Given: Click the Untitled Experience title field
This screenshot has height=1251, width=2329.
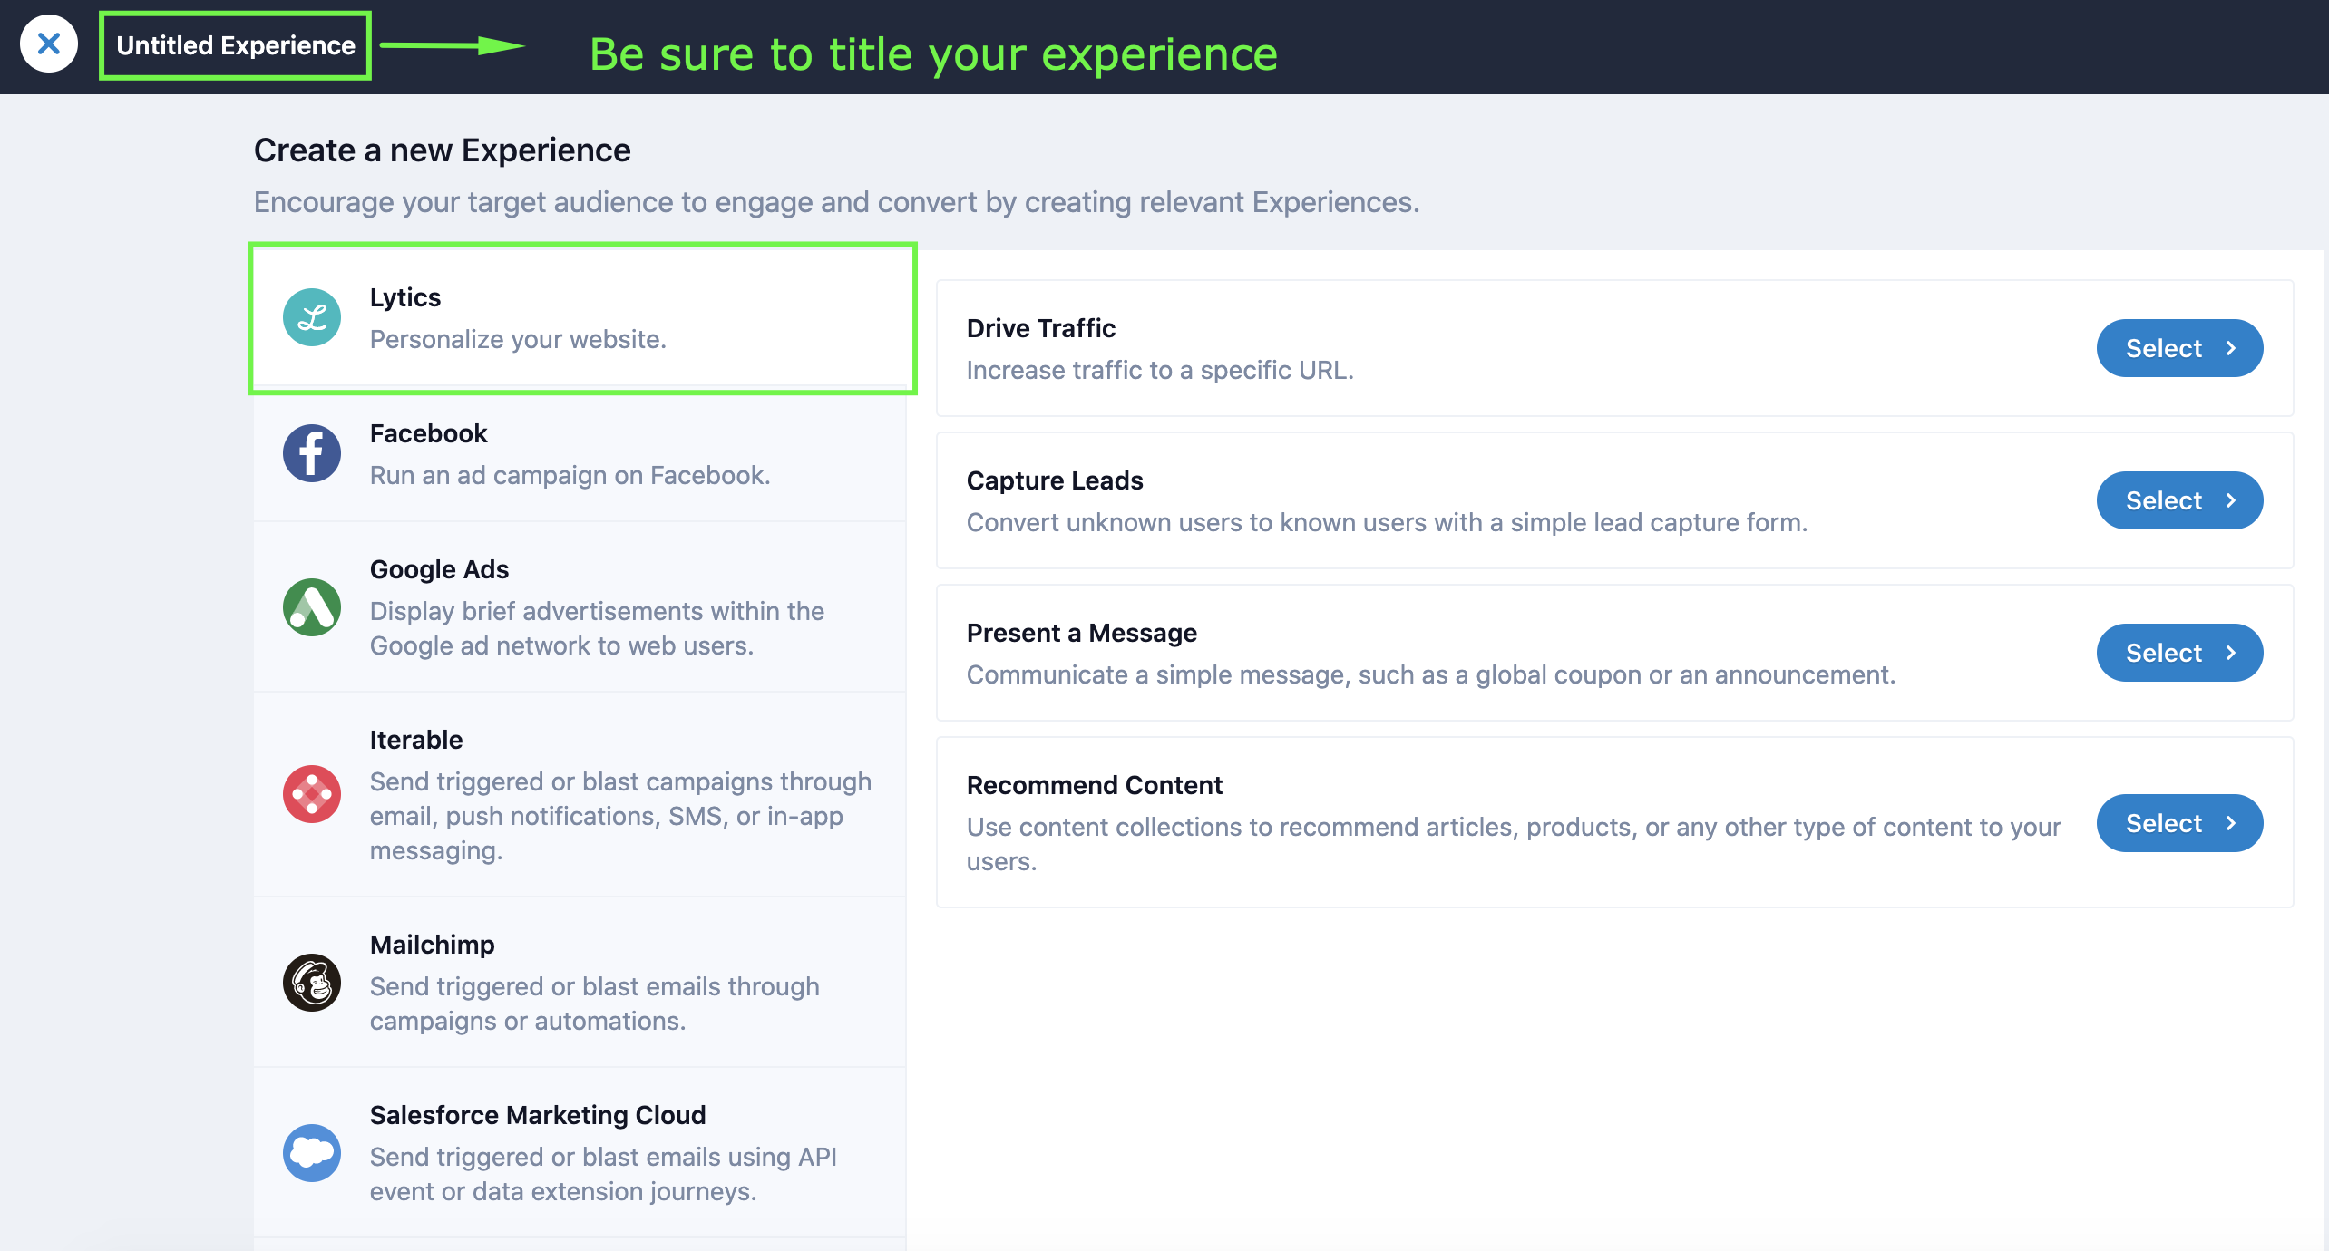Looking at the screenshot, I should pos(235,44).
